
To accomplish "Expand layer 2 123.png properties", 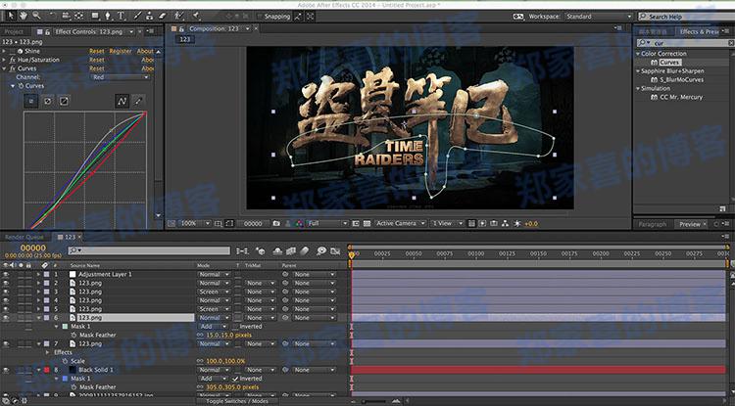I will pos(38,283).
